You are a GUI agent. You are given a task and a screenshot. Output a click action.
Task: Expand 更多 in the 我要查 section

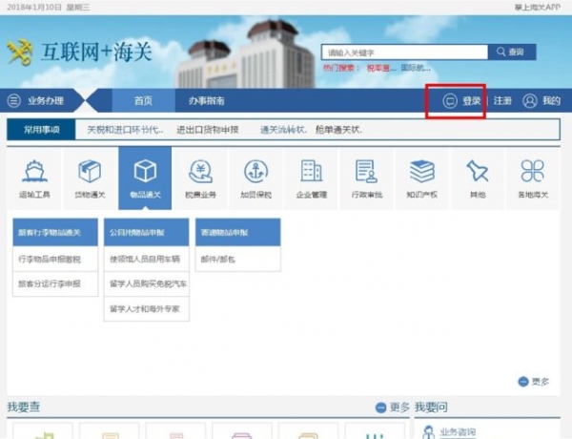[393, 408]
